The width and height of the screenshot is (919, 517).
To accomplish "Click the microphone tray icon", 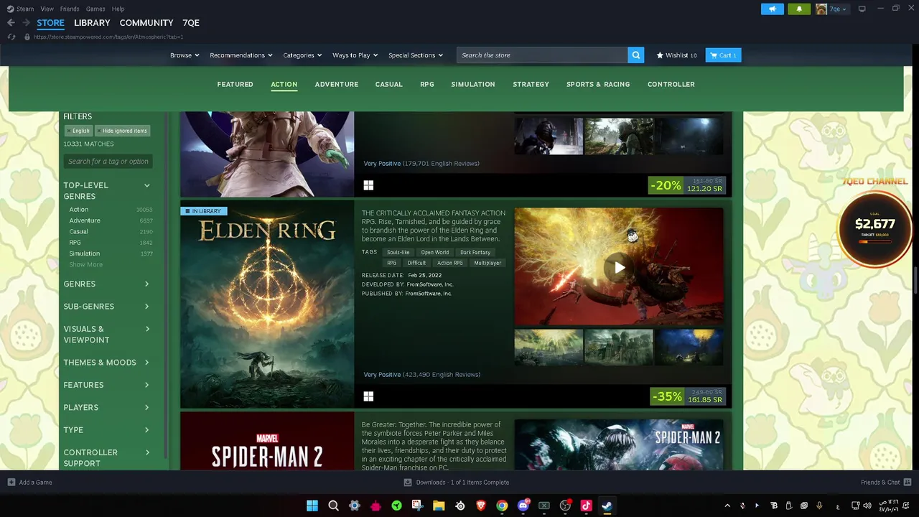I will pyautogui.click(x=819, y=506).
